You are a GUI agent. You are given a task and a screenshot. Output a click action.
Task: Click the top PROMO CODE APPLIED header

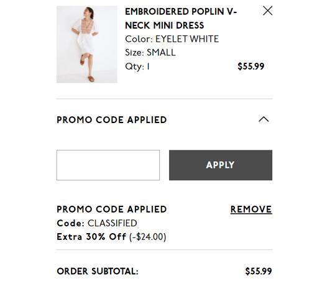112,119
